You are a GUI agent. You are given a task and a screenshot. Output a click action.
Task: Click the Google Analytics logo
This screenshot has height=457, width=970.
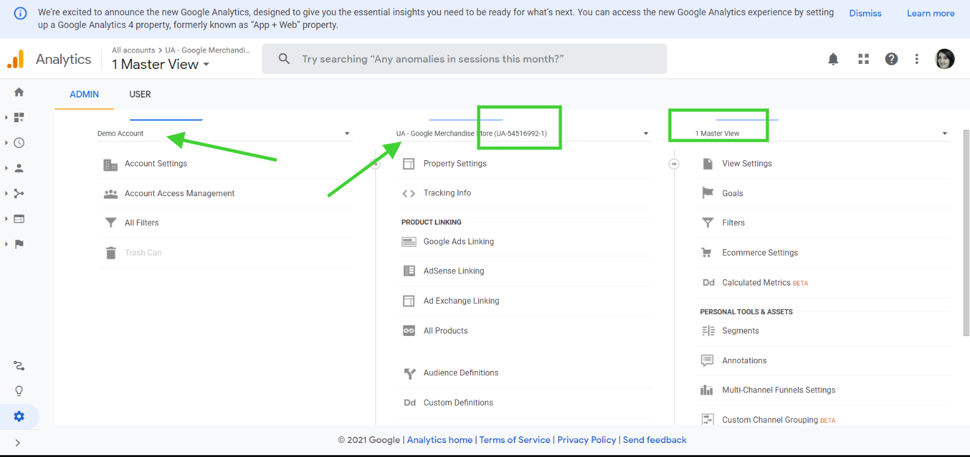coord(15,59)
